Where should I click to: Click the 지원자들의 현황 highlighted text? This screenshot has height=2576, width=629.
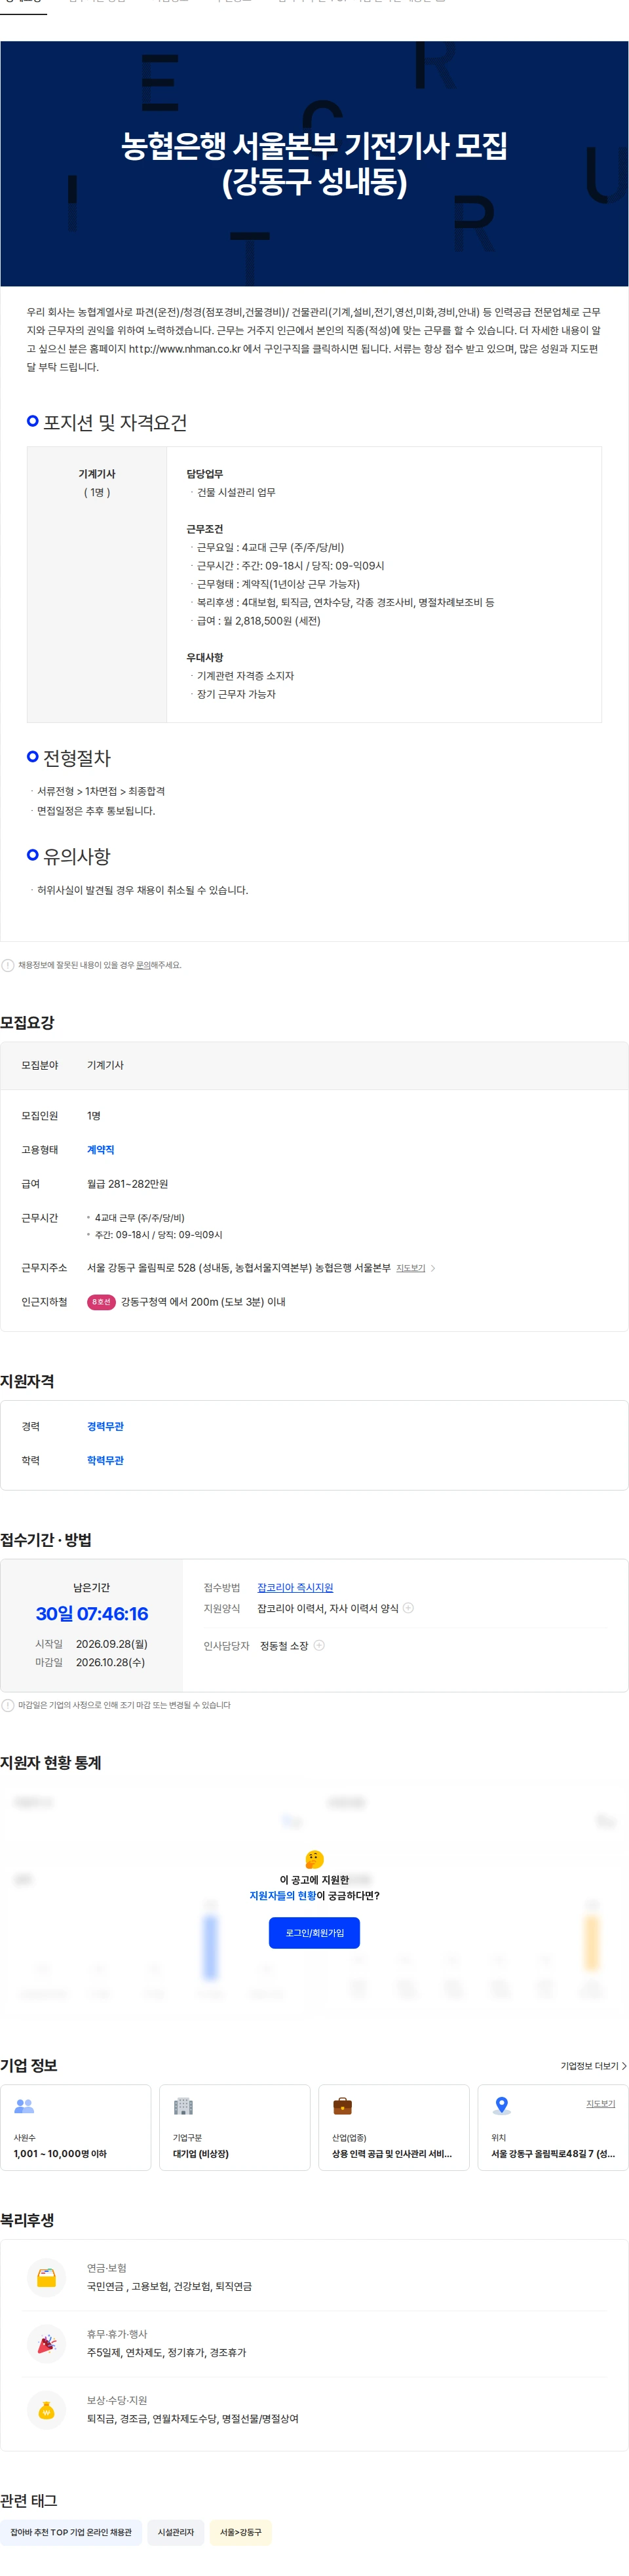[282, 1896]
